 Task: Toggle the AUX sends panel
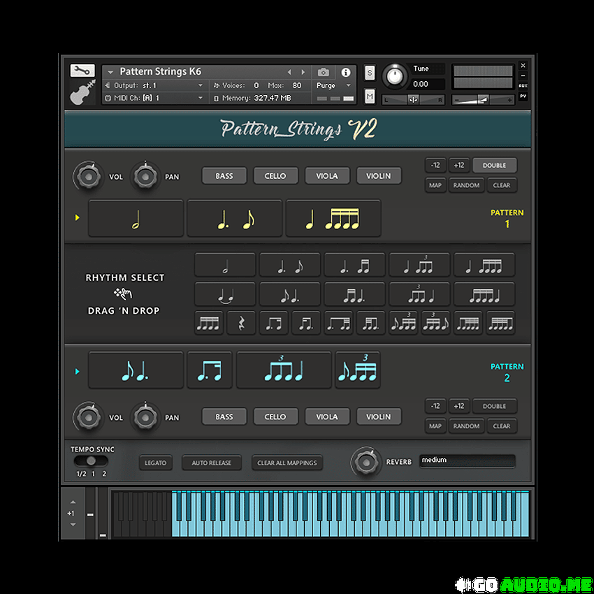[x=523, y=86]
